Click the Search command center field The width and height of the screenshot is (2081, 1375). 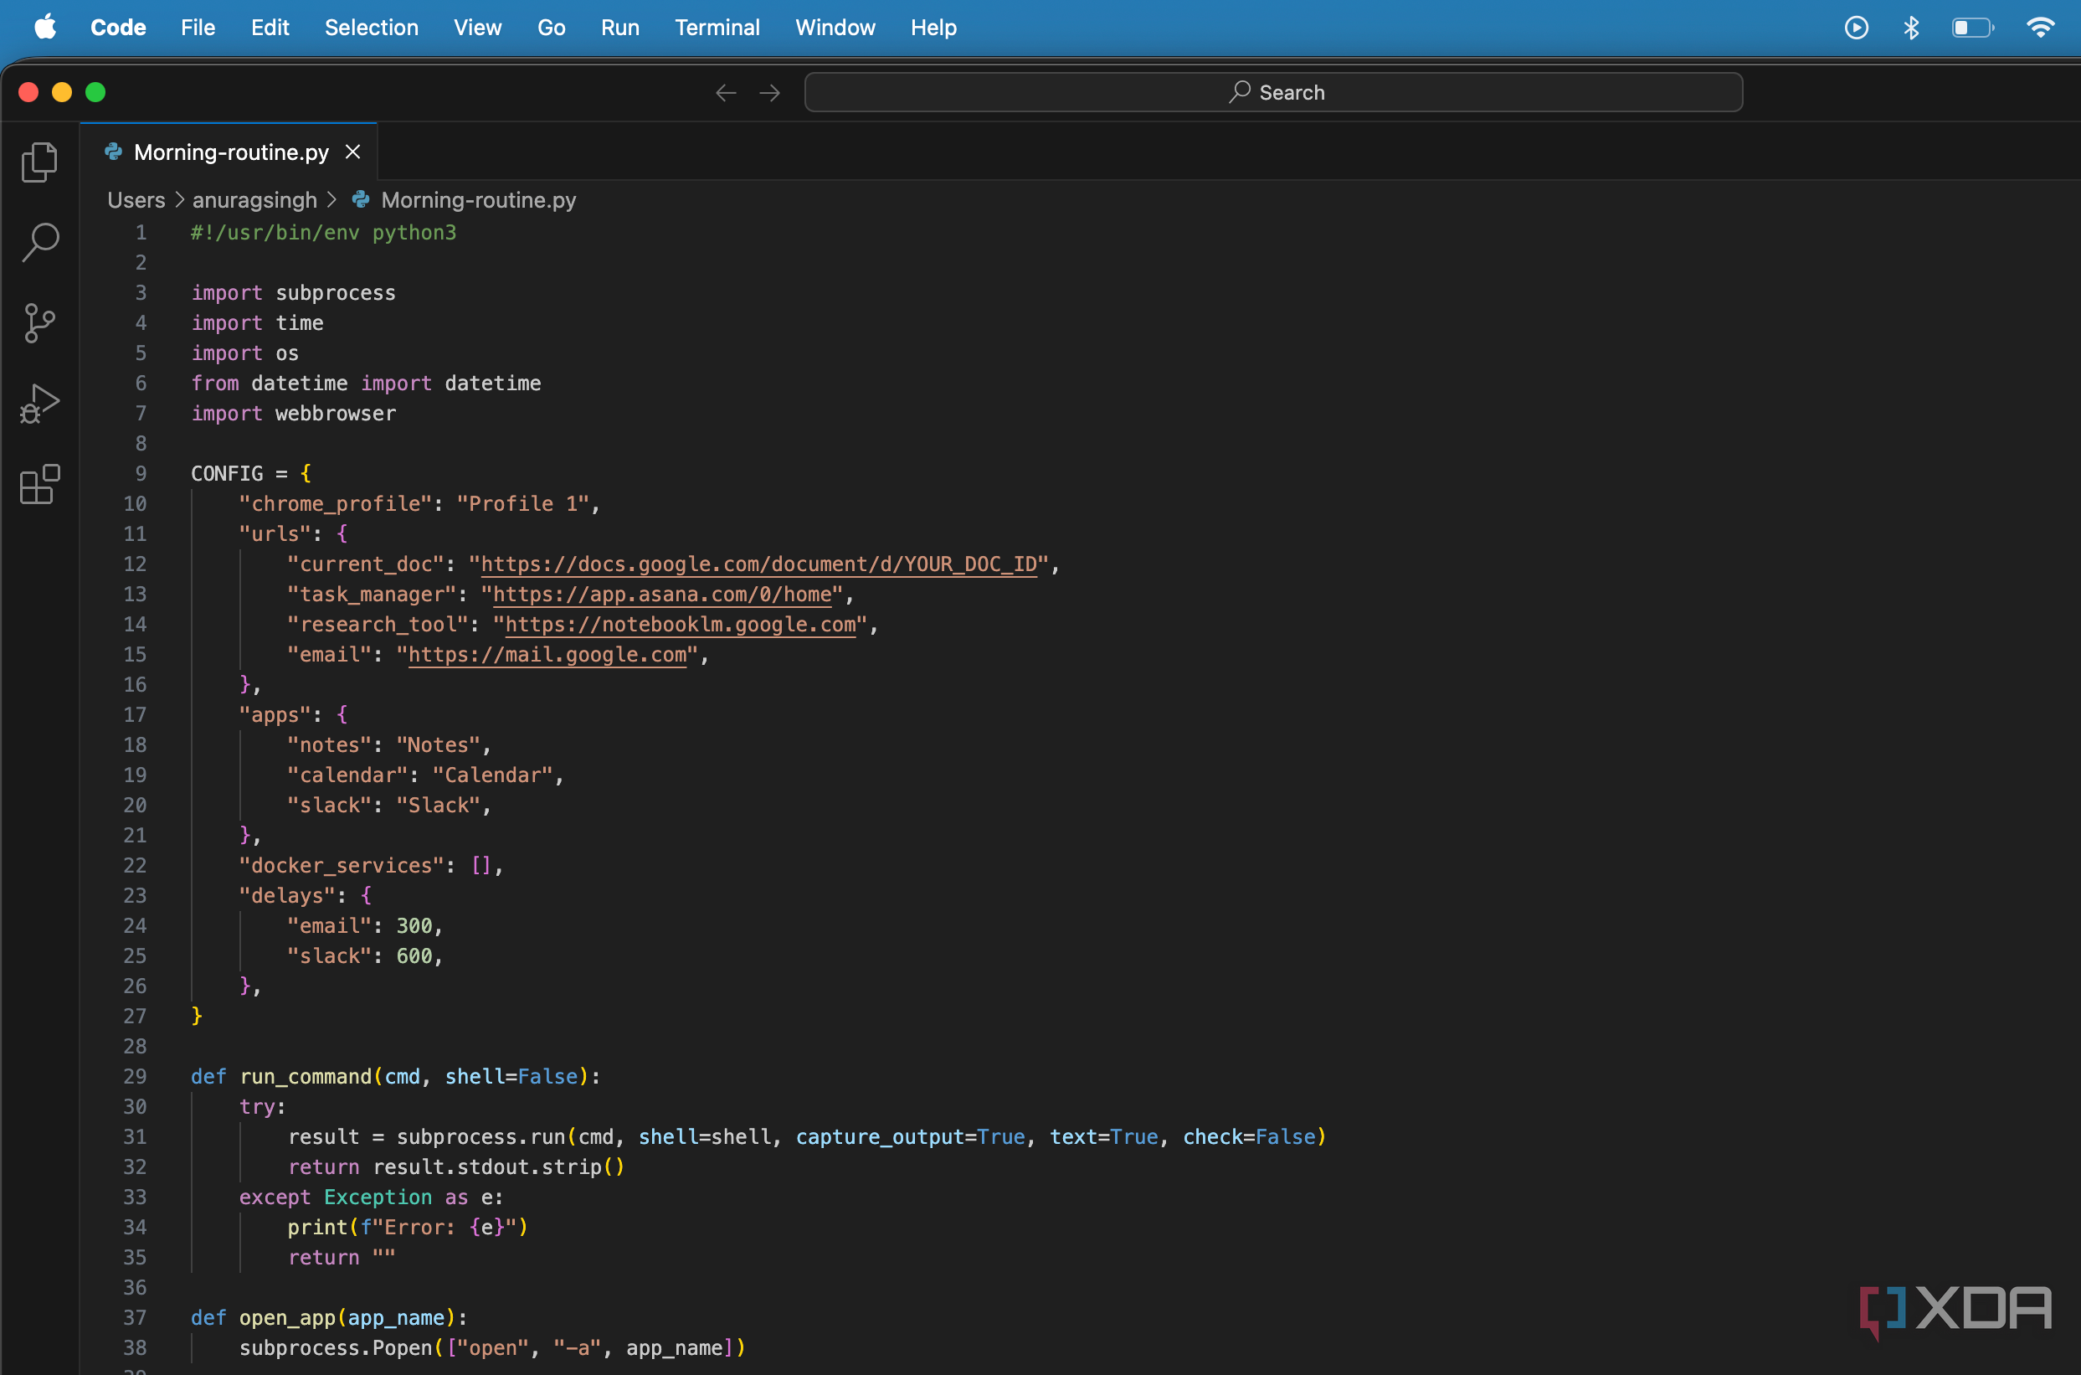[1273, 92]
